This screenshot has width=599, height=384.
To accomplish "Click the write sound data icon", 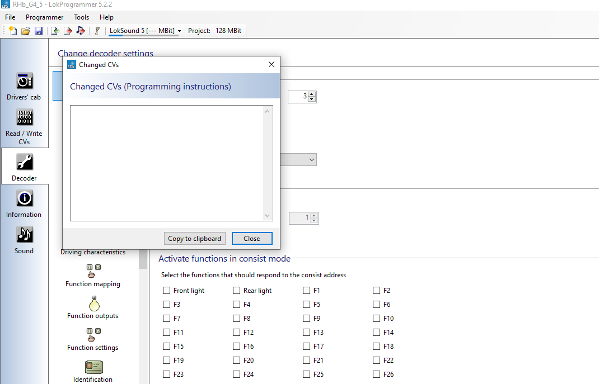I will pos(81,31).
